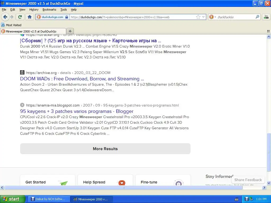Open the History menu
This screenshot has width=271, height=203.
[34, 10]
